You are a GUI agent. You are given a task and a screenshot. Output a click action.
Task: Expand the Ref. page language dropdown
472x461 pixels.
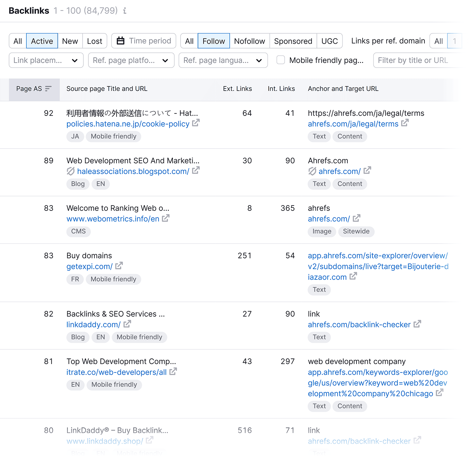[x=223, y=60]
